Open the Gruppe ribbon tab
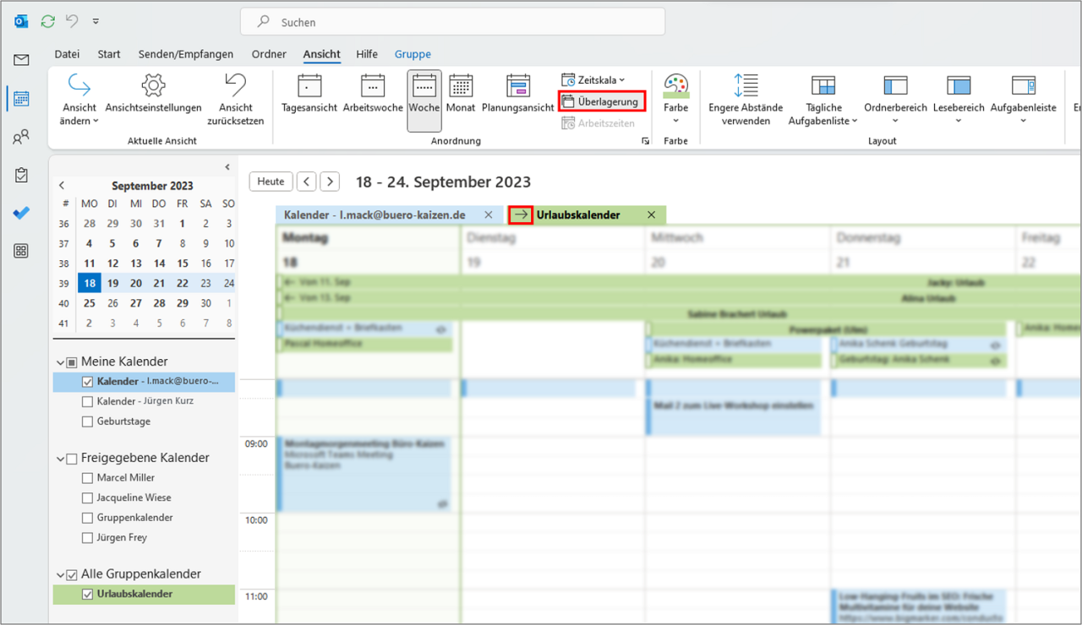This screenshot has width=1082, height=625. click(x=413, y=54)
